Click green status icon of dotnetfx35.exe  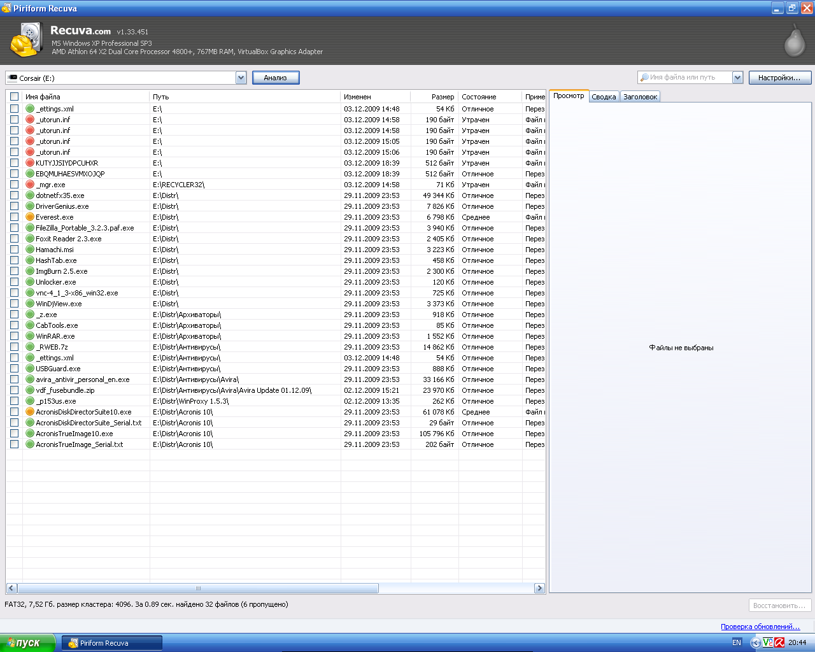click(30, 195)
